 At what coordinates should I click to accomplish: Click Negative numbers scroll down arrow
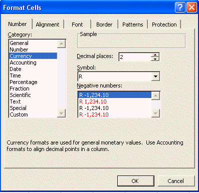tap(155, 113)
